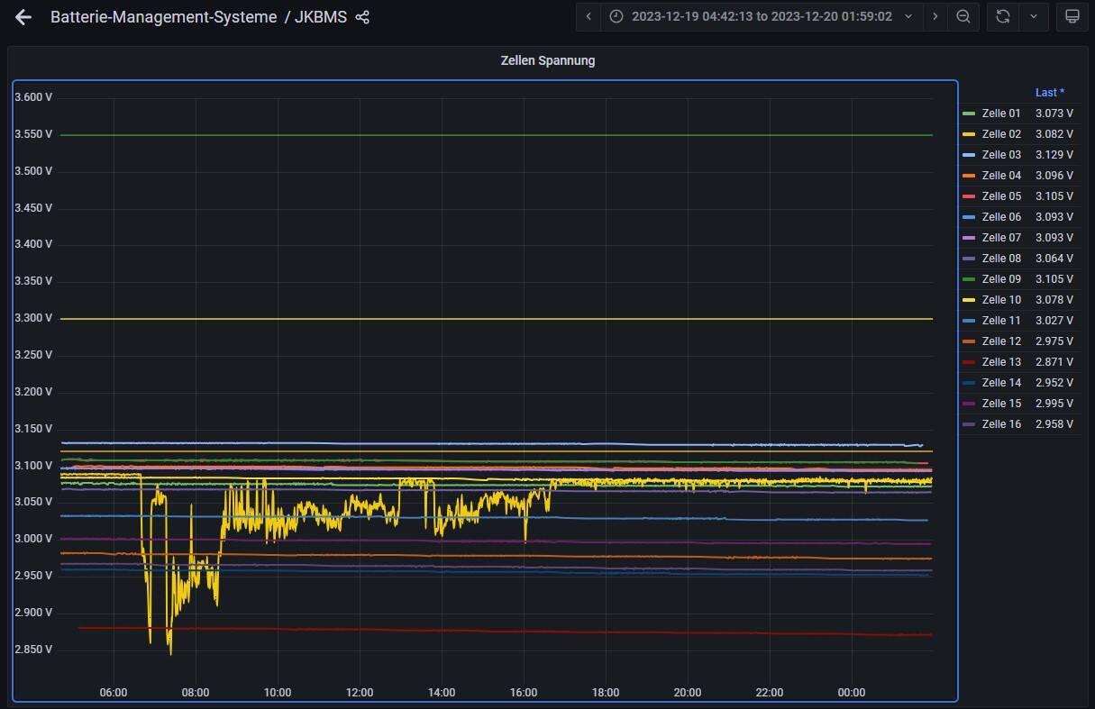Click the clock icon in time picker

(x=616, y=16)
